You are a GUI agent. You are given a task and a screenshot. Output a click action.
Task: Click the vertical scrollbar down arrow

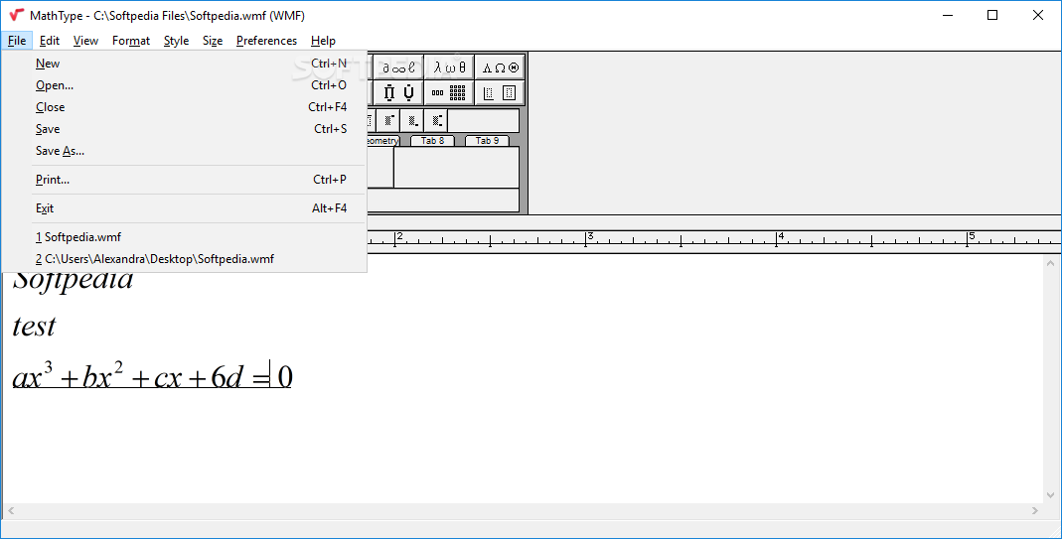click(1050, 495)
